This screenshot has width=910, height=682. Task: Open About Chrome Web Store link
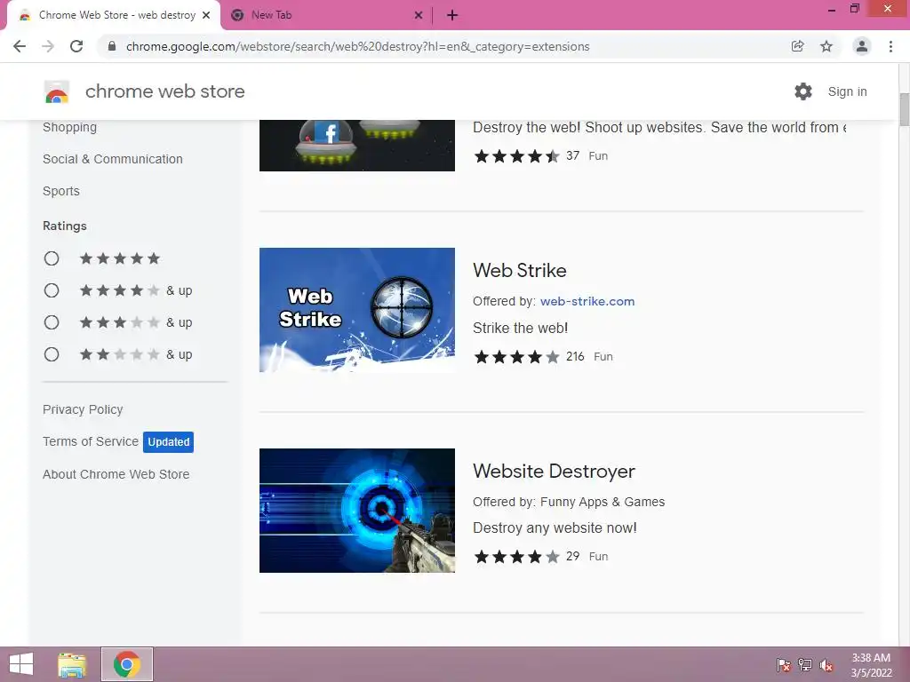pyautogui.click(x=116, y=474)
